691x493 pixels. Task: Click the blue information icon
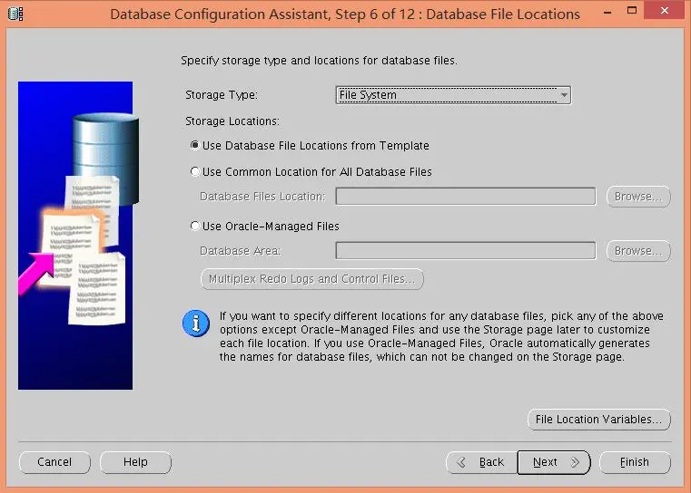(x=196, y=324)
